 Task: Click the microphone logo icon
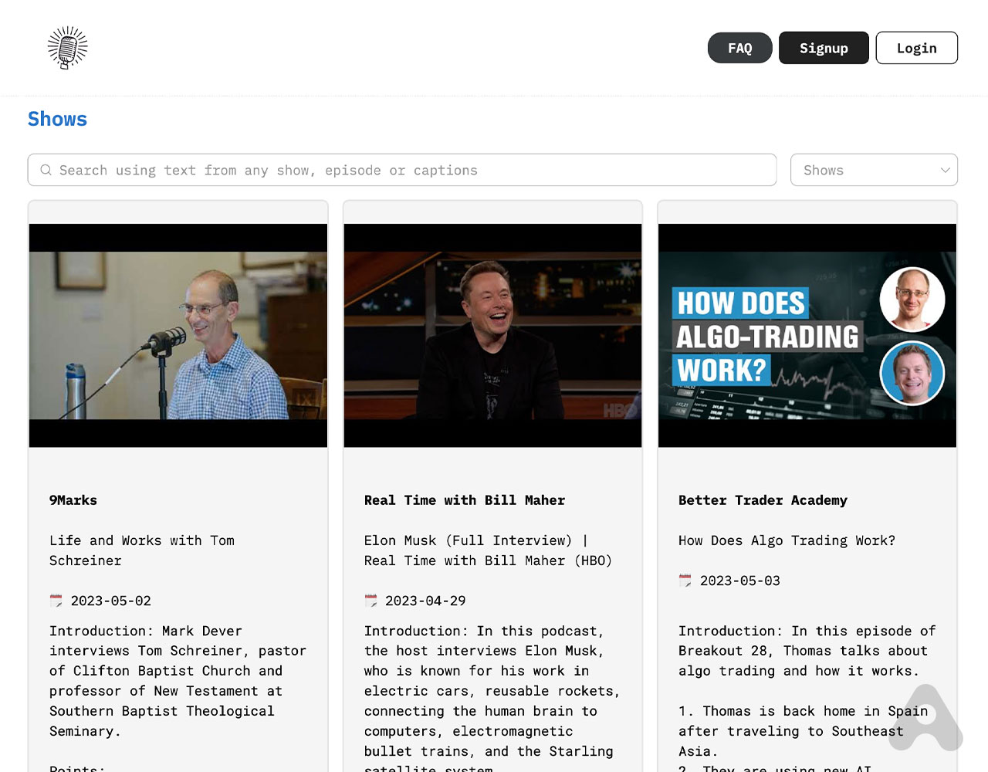click(67, 48)
